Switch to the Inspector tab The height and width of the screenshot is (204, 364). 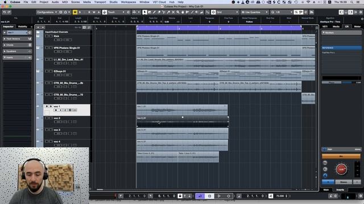coord(9,27)
